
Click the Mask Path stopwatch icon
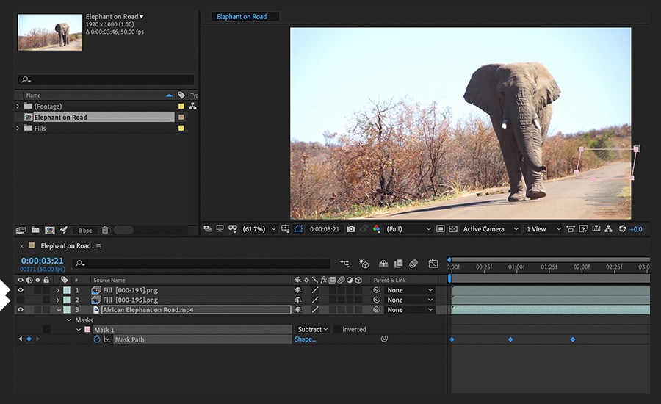click(x=96, y=339)
